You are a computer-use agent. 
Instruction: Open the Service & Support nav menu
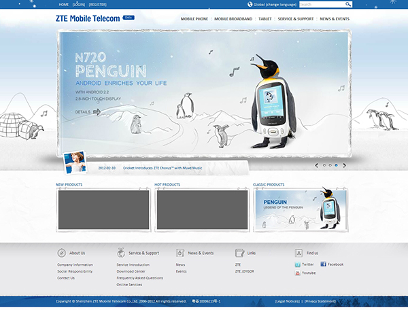click(296, 19)
